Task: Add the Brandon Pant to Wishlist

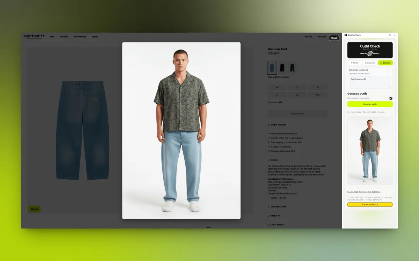Action: pyautogui.click(x=277, y=125)
